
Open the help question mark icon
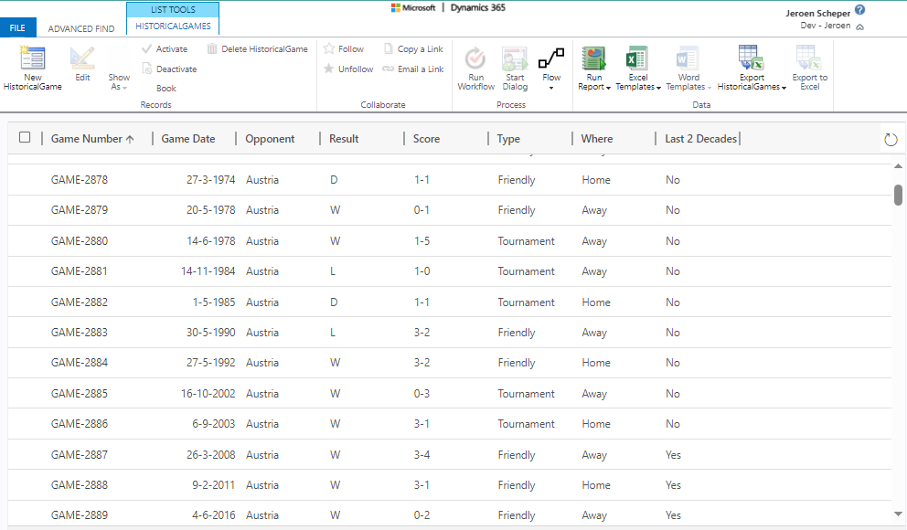click(860, 10)
